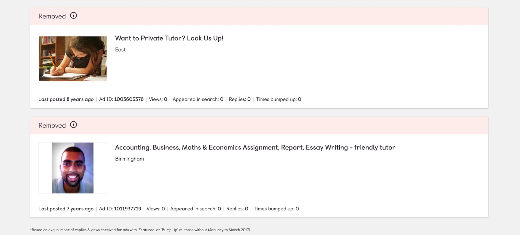Screen dimensions: 520x235
Task: Click the smiling man thumbnail photo
Action: [73, 168]
